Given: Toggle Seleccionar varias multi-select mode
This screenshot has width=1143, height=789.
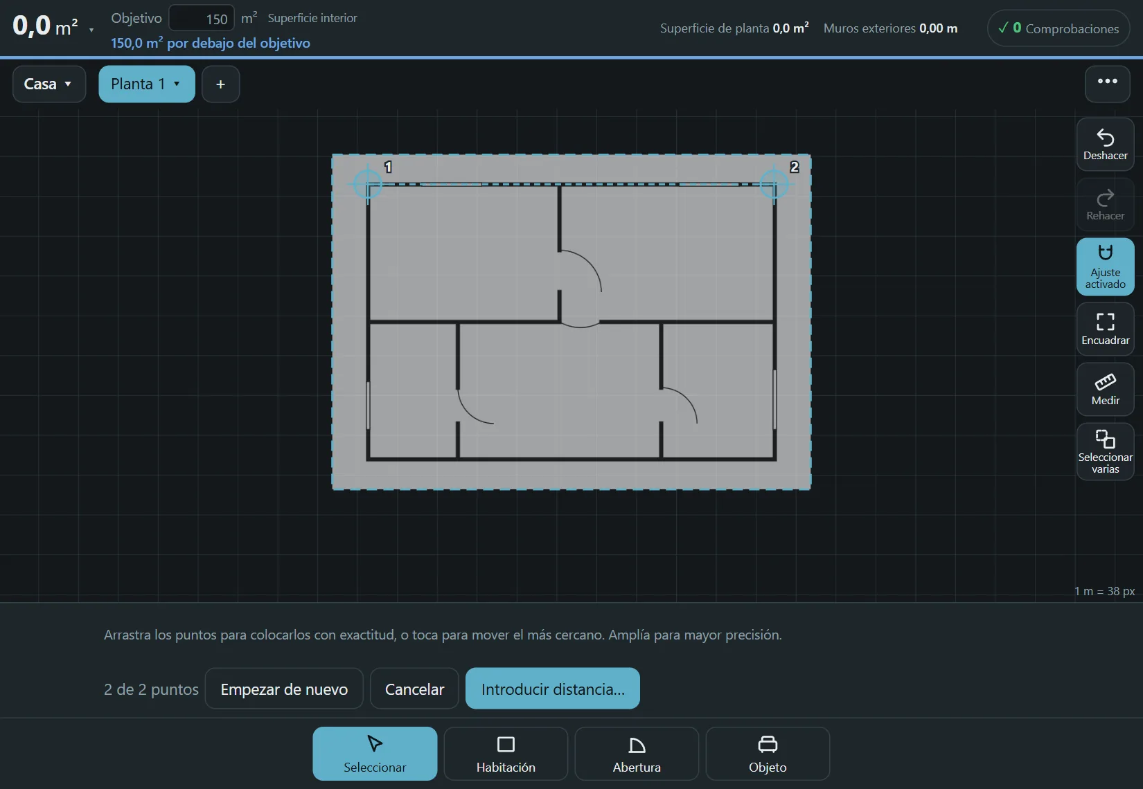Looking at the screenshot, I should [x=1105, y=451].
